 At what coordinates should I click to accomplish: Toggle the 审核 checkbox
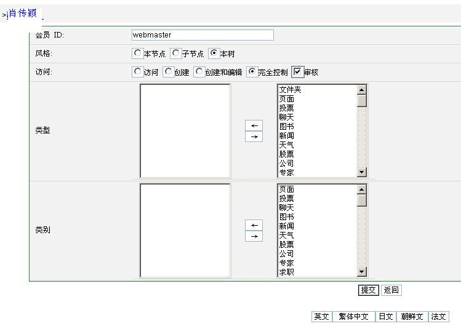(x=298, y=72)
